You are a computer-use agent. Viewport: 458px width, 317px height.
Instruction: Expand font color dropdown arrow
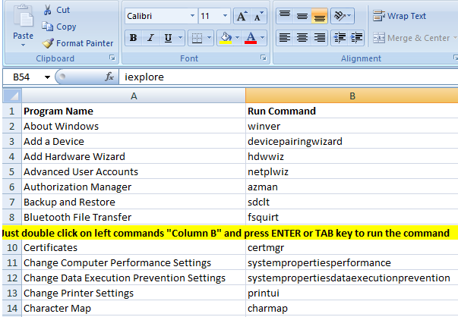[x=262, y=38]
